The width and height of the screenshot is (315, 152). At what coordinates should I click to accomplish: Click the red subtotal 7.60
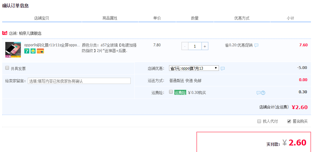(303, 45)
